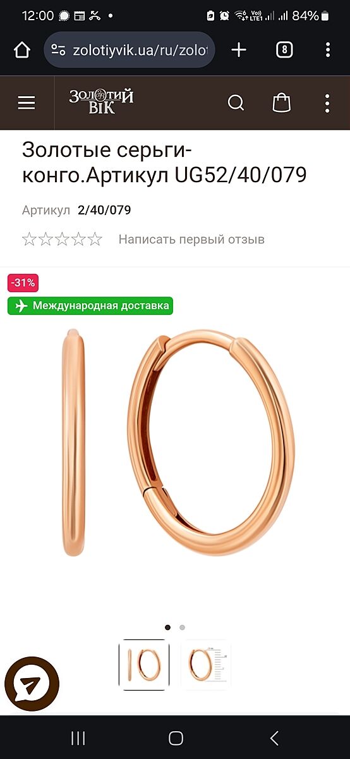Screen dimensions: 350x759
Task: Open the Chrome three-dot menu
Action: [327, 50]
